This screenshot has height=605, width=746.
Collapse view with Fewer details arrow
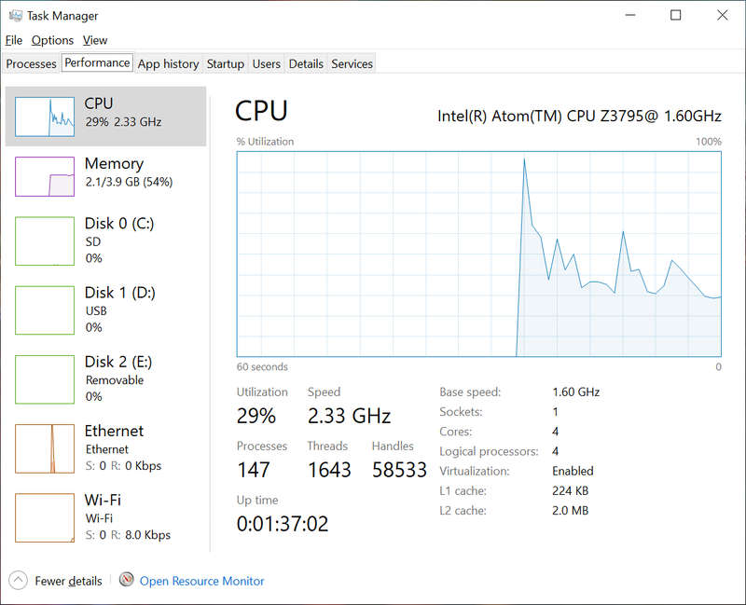click(19, 580)
